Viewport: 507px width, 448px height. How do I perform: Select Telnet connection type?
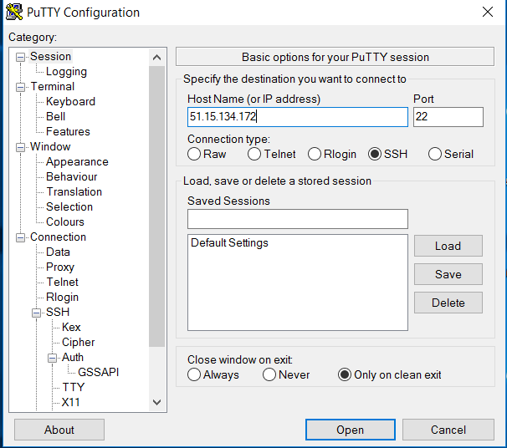point(272,154)
